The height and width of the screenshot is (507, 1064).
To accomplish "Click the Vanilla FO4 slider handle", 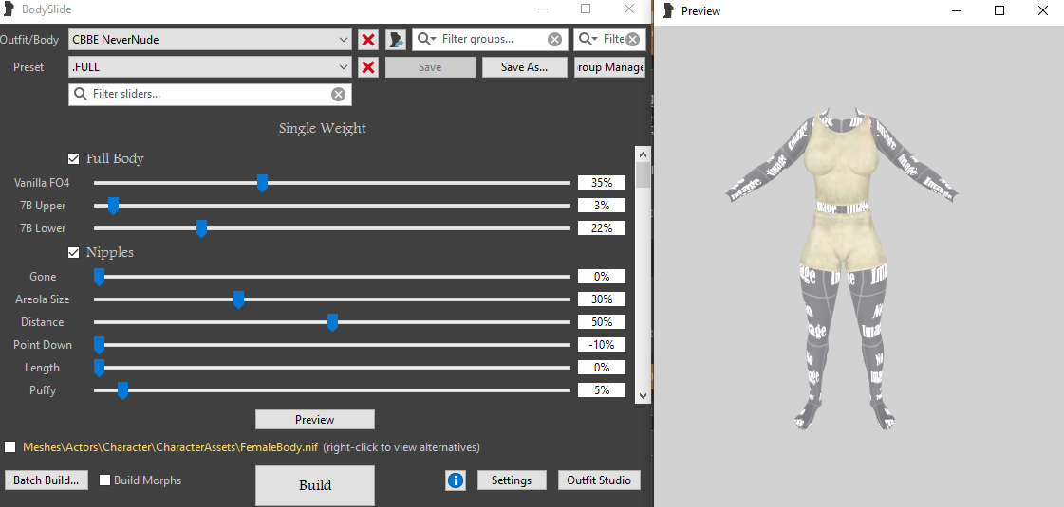I will point(262,183).
